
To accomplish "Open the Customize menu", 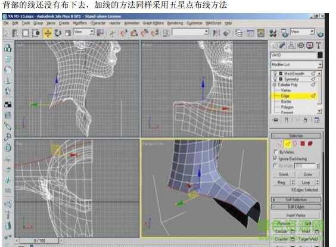I will 194,23.
